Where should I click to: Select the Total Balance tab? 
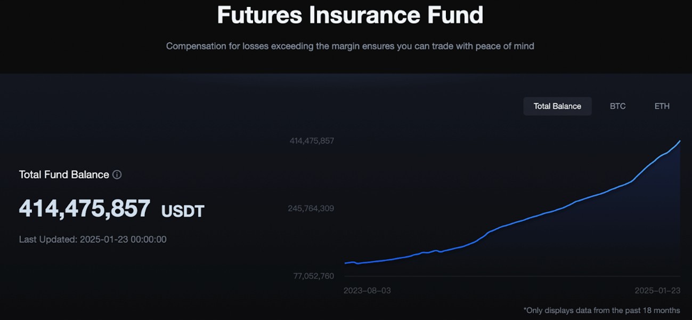point(557,106)
